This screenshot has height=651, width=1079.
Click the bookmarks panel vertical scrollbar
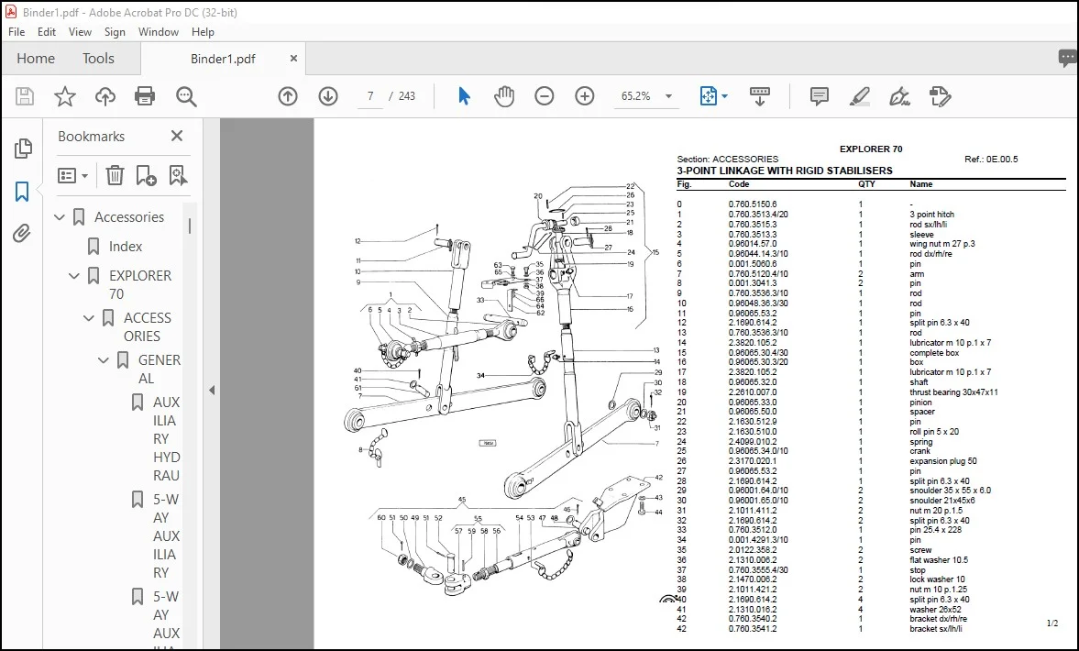pos(190,226)
